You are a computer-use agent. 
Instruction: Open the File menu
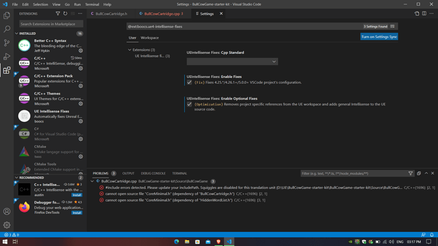(x=15, y=4)
